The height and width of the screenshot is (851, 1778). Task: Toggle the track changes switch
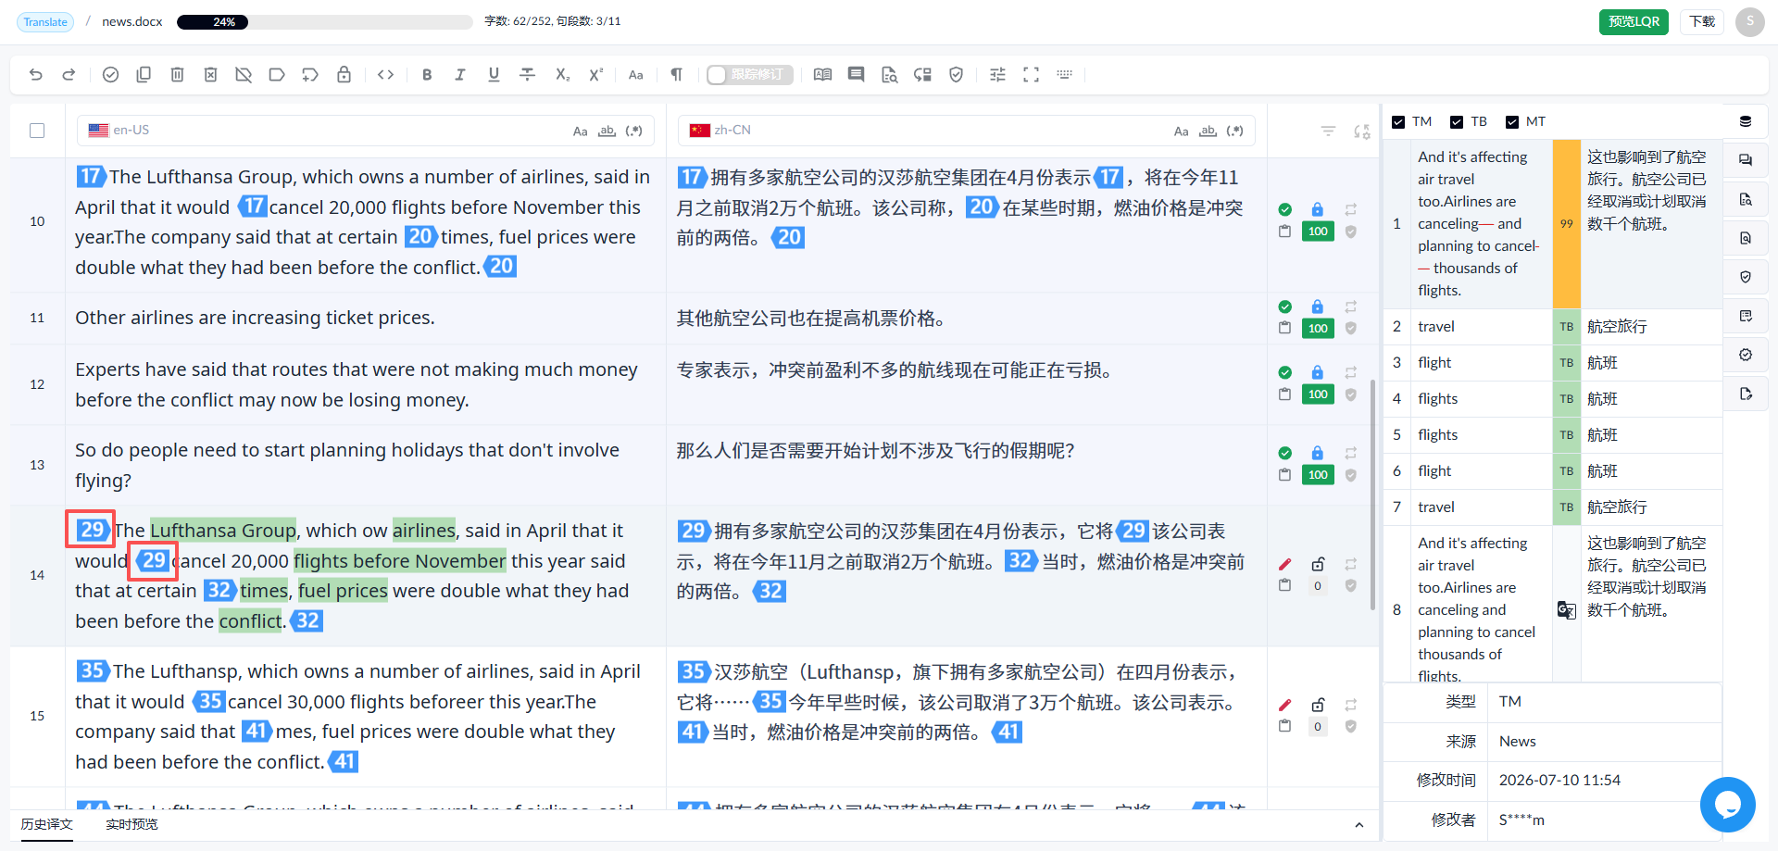(x=749, y=75)
